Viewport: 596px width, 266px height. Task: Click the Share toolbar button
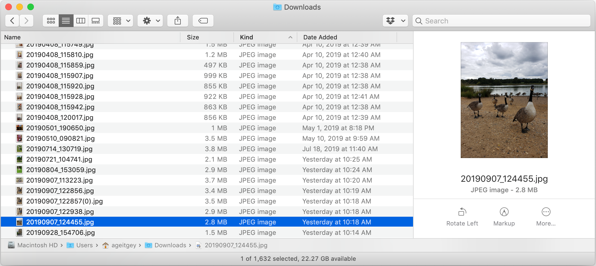tap(178, 21)
